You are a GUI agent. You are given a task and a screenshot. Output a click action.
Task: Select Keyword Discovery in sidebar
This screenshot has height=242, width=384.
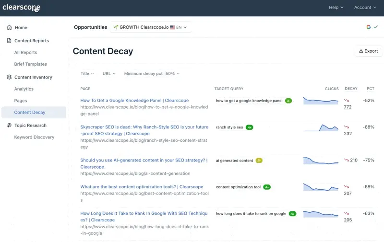point(34,137)
